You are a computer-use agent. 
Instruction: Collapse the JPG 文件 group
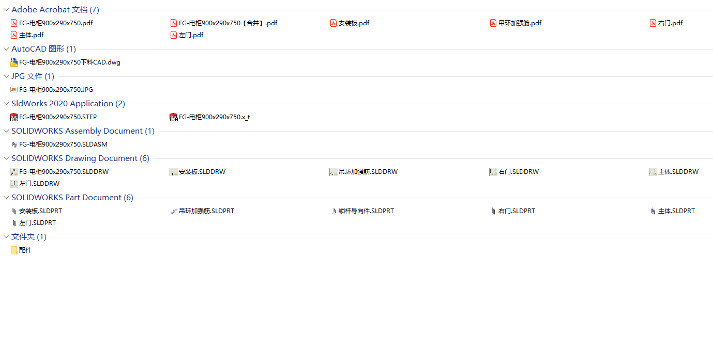6,76
